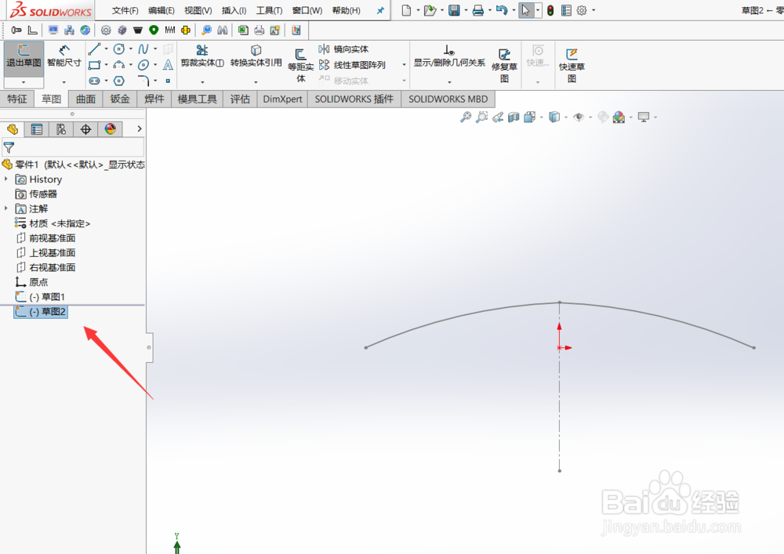Select the Corner Rectangle tool
784x554 pixels.
pyautogui.click(x=94, y=65)
